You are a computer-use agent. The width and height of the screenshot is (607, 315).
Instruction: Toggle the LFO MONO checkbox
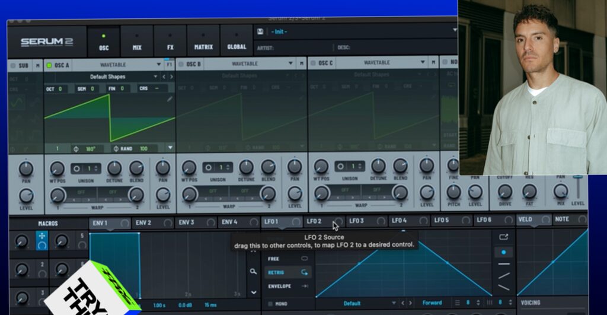pos(270,304)
